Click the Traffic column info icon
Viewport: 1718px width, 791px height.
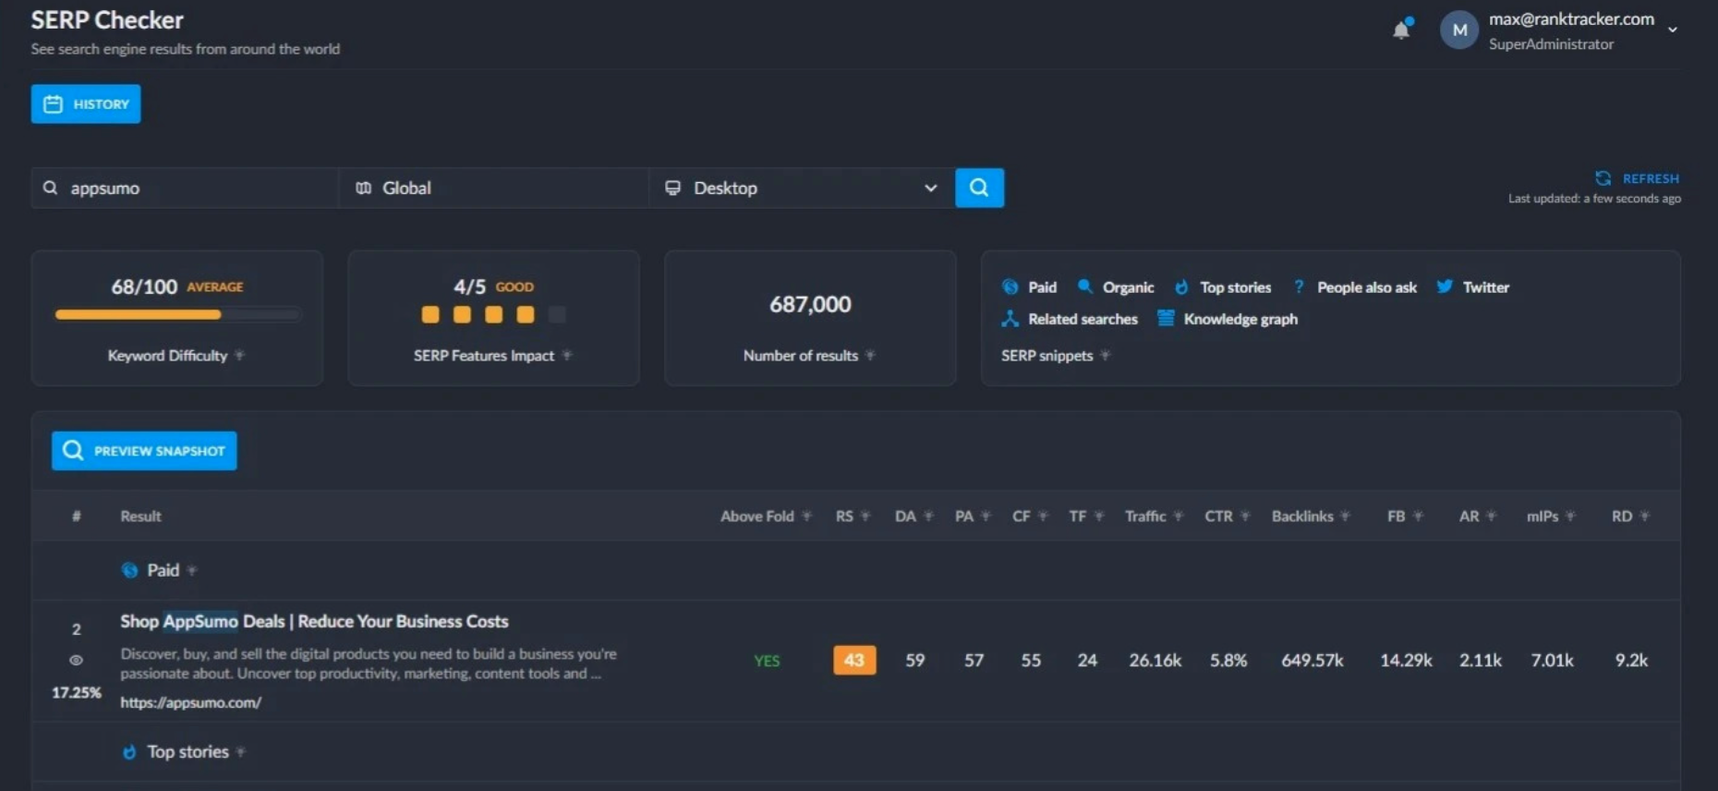(1179, 517)
